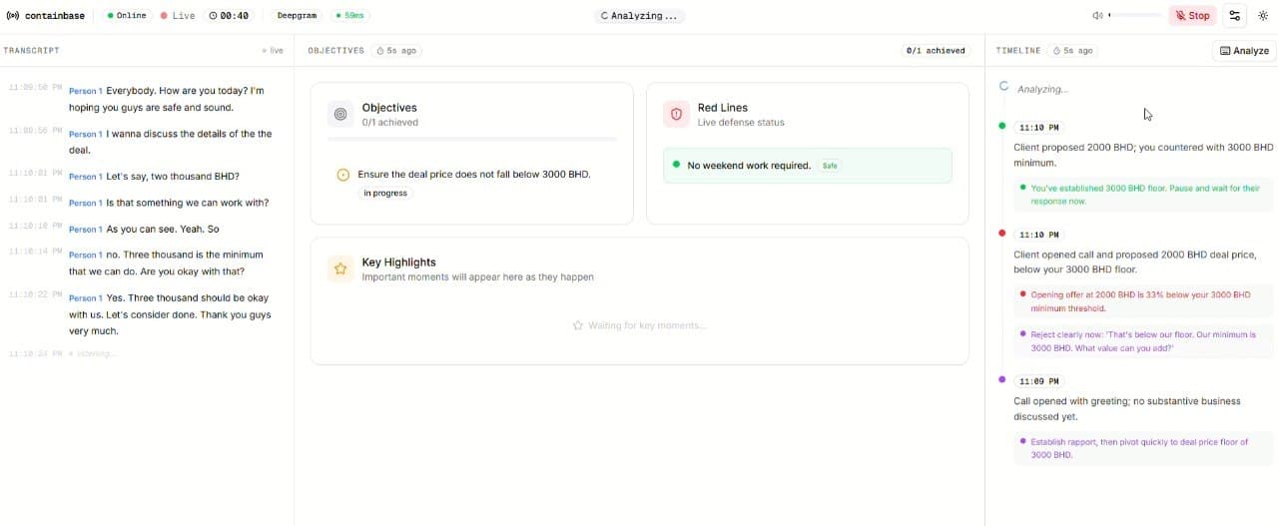Click the 00:40 timer badge
1278x526 pixels.
[x=229, y=16]
